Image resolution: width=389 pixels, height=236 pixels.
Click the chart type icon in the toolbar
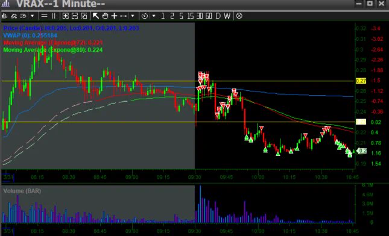4,16
